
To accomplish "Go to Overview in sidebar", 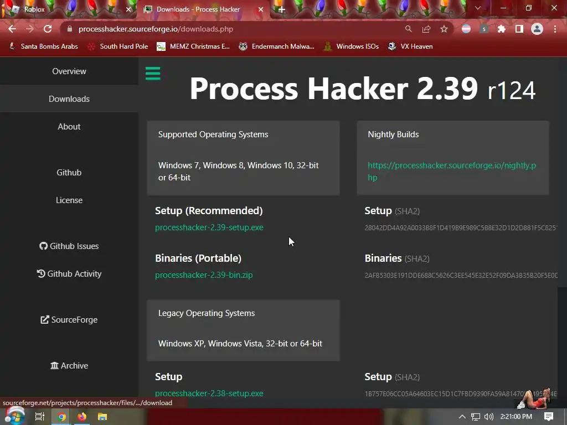I will pos(69,71).
